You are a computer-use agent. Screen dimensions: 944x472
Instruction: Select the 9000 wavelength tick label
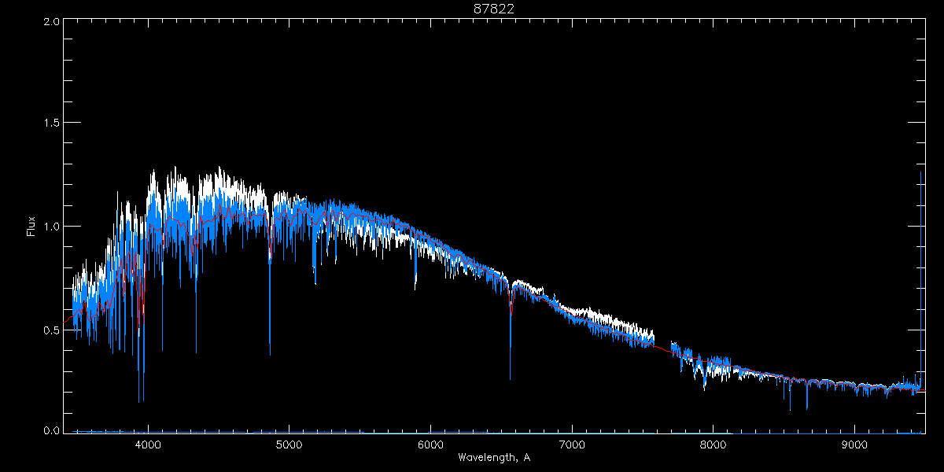[x=855, y=444]
